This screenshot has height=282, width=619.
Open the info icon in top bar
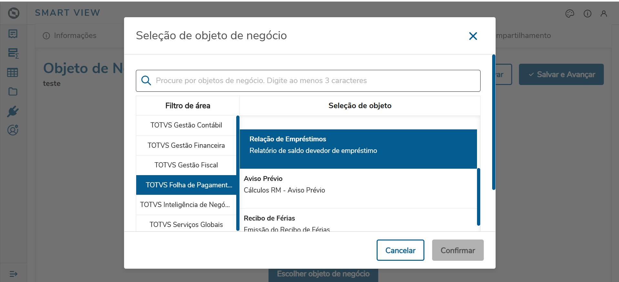tap(587, 14)
